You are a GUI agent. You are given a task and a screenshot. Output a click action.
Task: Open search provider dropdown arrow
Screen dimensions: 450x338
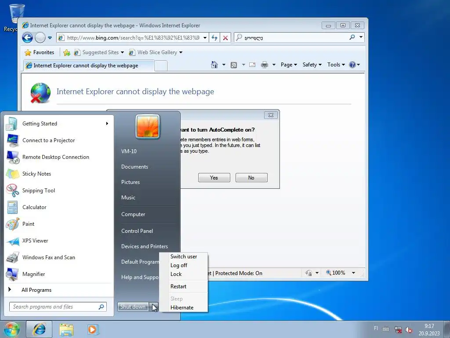(361, 37)
